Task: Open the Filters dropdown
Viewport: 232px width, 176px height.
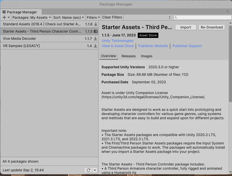Action: click(x=93, y=18)
